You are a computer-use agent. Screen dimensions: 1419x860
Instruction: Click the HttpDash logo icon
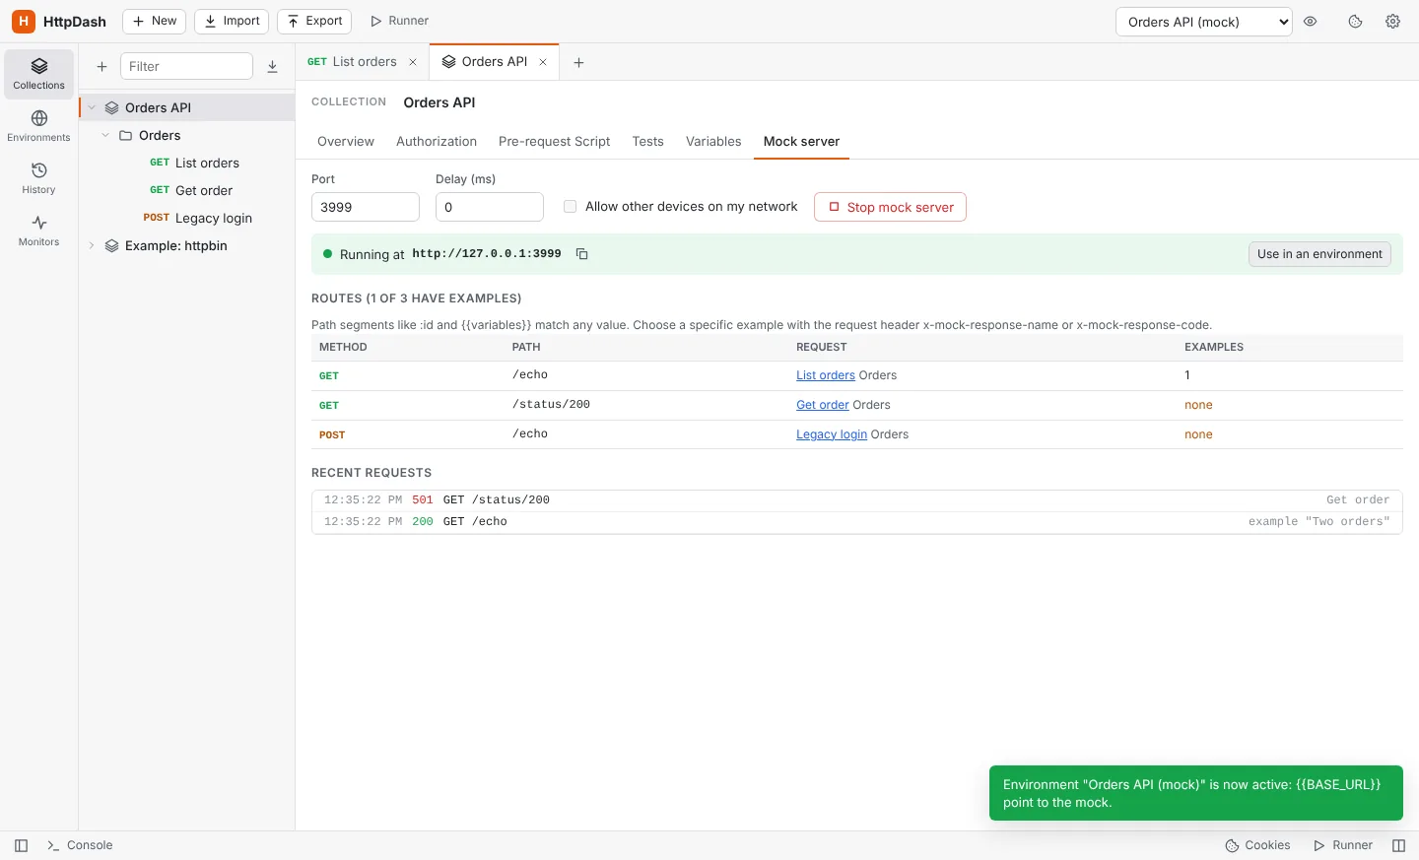point(24,21)
